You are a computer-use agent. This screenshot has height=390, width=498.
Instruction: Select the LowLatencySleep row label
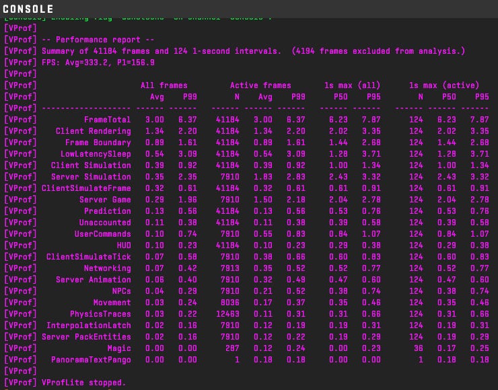pyautogui.click(x=96, y=154)
